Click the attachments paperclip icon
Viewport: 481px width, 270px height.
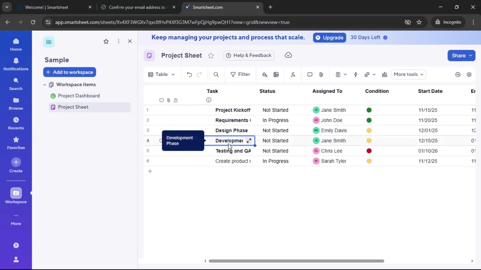click(x=321, y=74)
